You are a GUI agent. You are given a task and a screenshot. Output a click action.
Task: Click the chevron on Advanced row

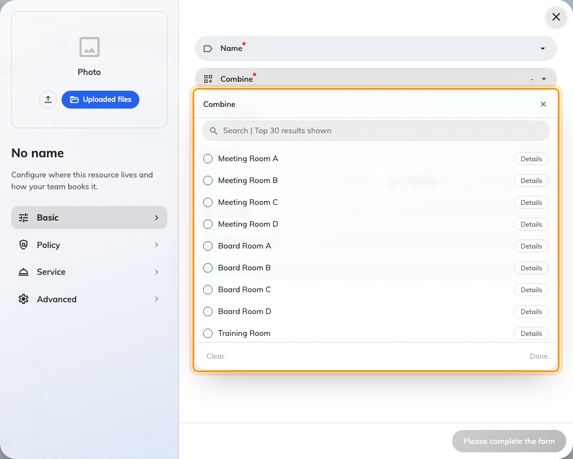coord(157,299)
